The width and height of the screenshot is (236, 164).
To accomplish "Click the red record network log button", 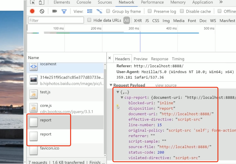I will 32,11.
